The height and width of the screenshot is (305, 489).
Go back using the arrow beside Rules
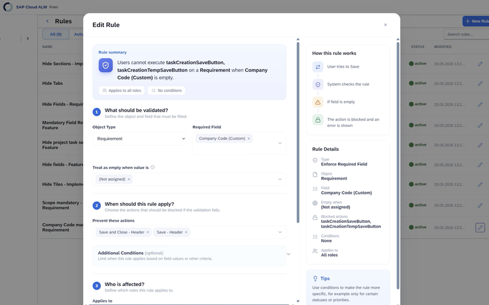click(x=48, y=21)
